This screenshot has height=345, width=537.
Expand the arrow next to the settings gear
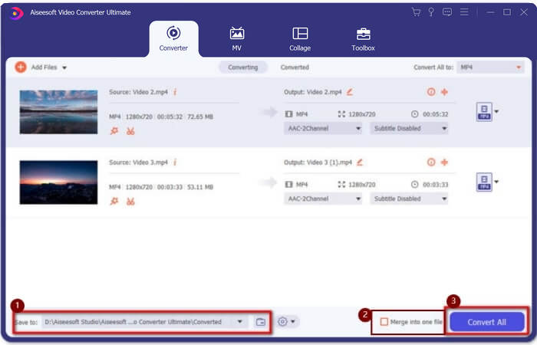tap(293, 322)
